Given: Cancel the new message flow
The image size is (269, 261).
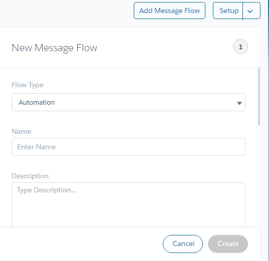Looking at the screenshot, I should pos(183,244).
